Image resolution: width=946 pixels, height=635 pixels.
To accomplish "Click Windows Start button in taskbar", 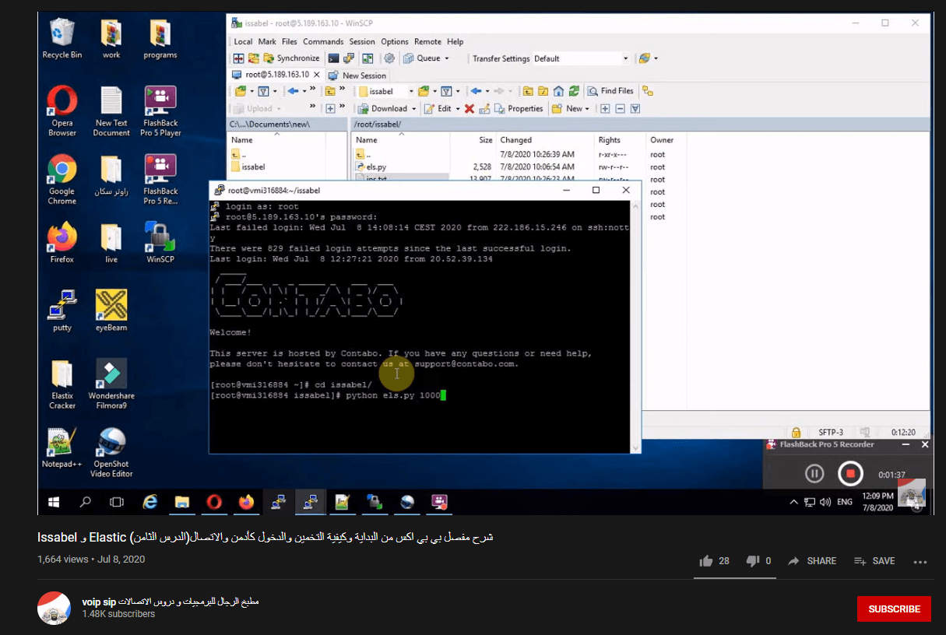I will point(55,502).
